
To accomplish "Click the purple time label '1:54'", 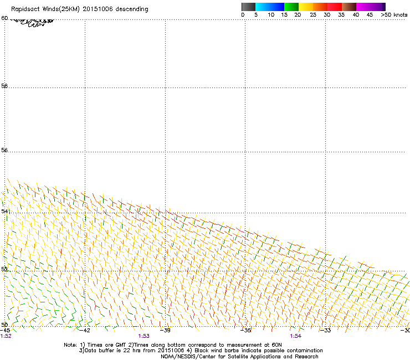I will [296, 336].
